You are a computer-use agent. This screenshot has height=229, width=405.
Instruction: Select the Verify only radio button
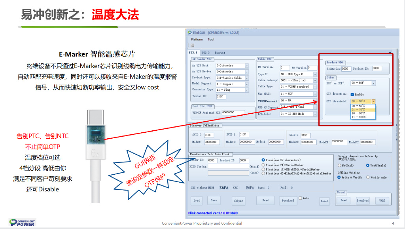click(x=368, y=177)
